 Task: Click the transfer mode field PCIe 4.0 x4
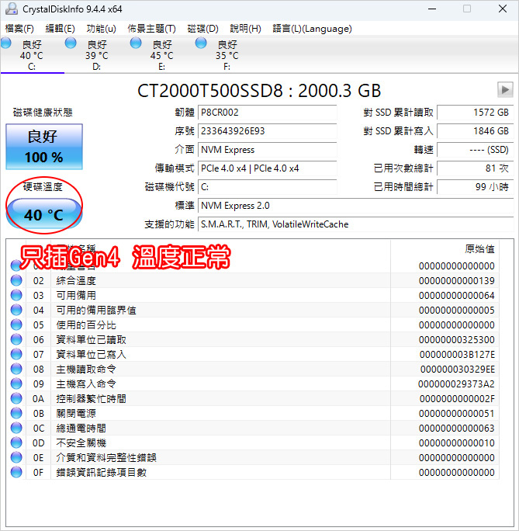coord(268,168)
